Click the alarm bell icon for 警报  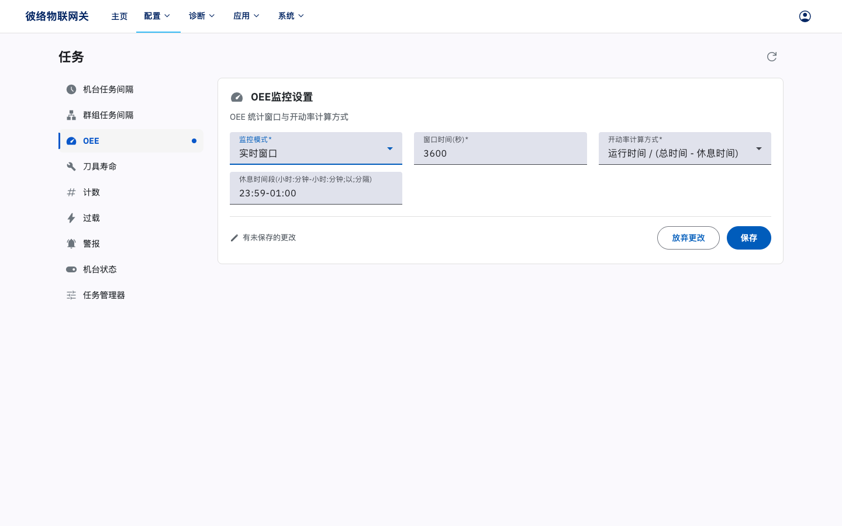click(71, 244)
